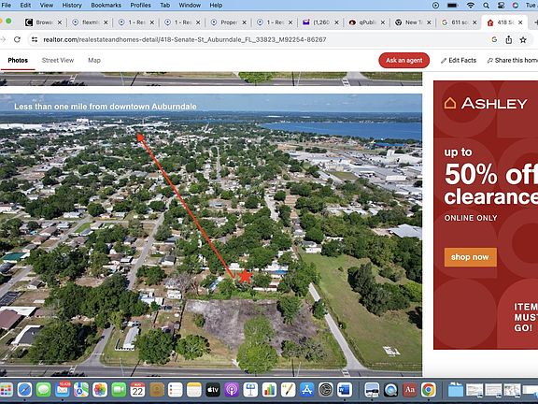Click shop now in the Ashley ad
Viewport: 538px width, 404px height.
click(x=470, y=257)
